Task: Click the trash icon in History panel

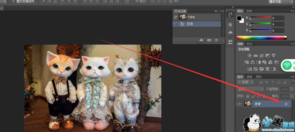Action: coord(216,40)
